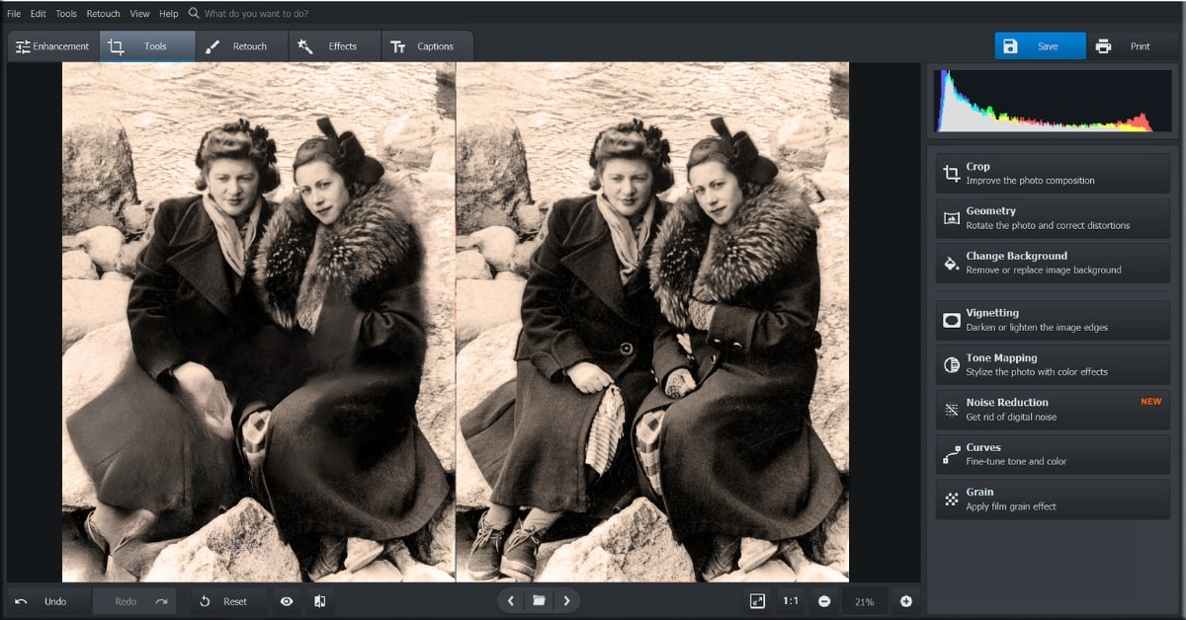
Task: Open the Help menu
Action: click(169, 14)
